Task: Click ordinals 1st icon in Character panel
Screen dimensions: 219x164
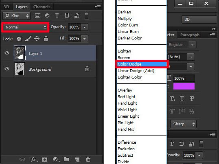Action: pyautogui.click(x=182, y=112)
